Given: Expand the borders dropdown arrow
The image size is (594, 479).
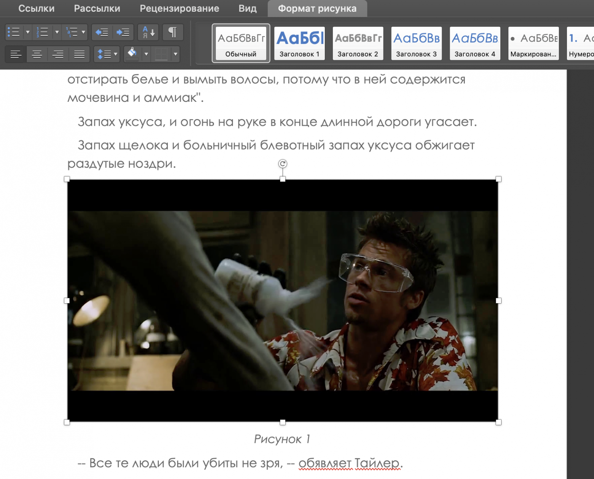Looking at the screenshot, I should [x=176, y=54].
